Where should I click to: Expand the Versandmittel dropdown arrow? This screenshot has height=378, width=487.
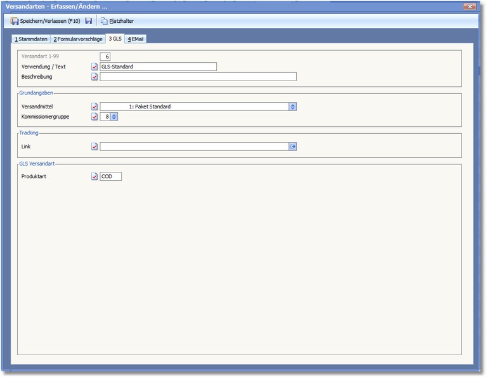click(x=292, y=107)
